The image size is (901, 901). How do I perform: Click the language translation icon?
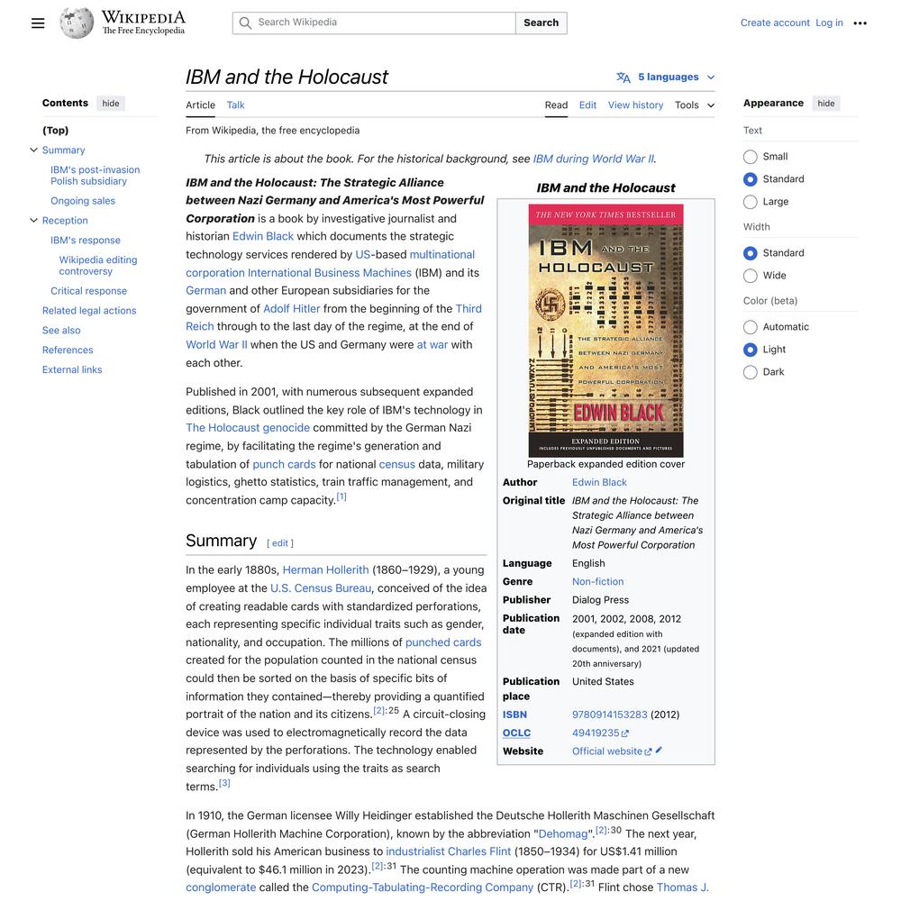click(x=623, y=77)
